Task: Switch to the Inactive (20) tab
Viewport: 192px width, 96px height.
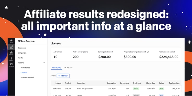Action: (x=68, y=68)
